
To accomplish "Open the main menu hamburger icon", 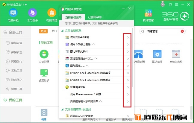I will (x=177, y=4).
